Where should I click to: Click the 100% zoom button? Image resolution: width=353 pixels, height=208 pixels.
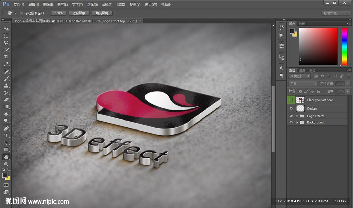pos(59,13)
